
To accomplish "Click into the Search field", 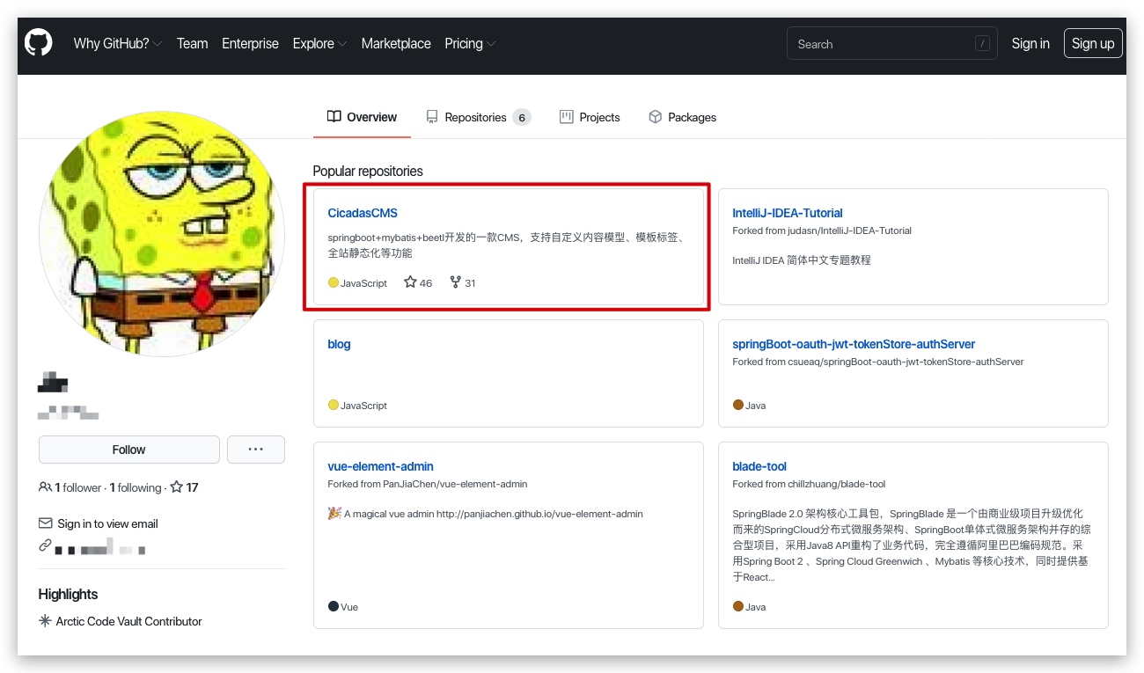I will click(891, 43).
